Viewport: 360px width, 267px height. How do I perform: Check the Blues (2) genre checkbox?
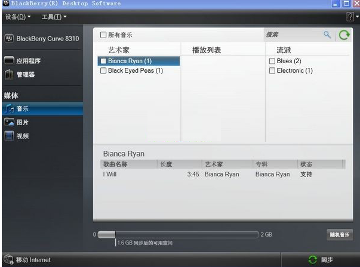point(272,61)
